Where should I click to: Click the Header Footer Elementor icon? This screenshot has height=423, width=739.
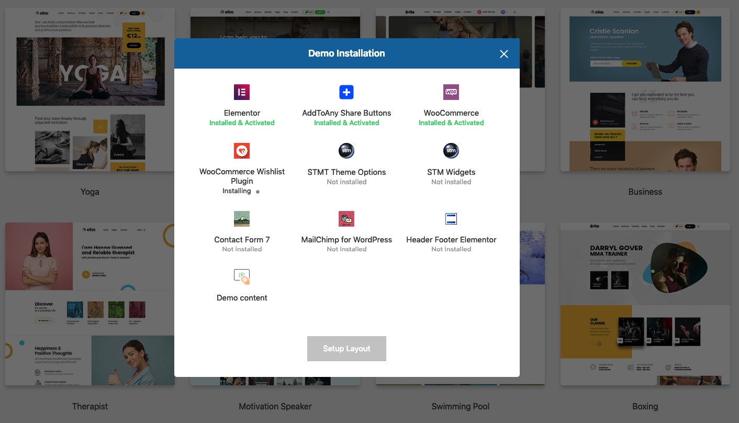(451, 219)
